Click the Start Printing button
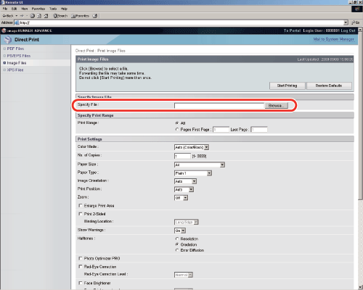The width and height of the screenshot is (363, 290). pos(287,86)
